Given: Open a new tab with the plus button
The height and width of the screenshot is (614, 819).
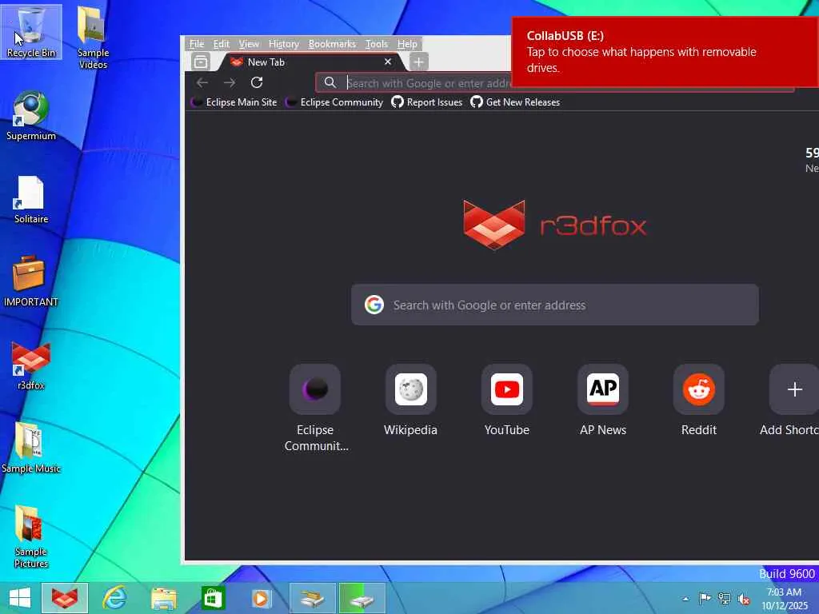Looking at the screenshot, I should pyautogui.click(x=418, y=62).
